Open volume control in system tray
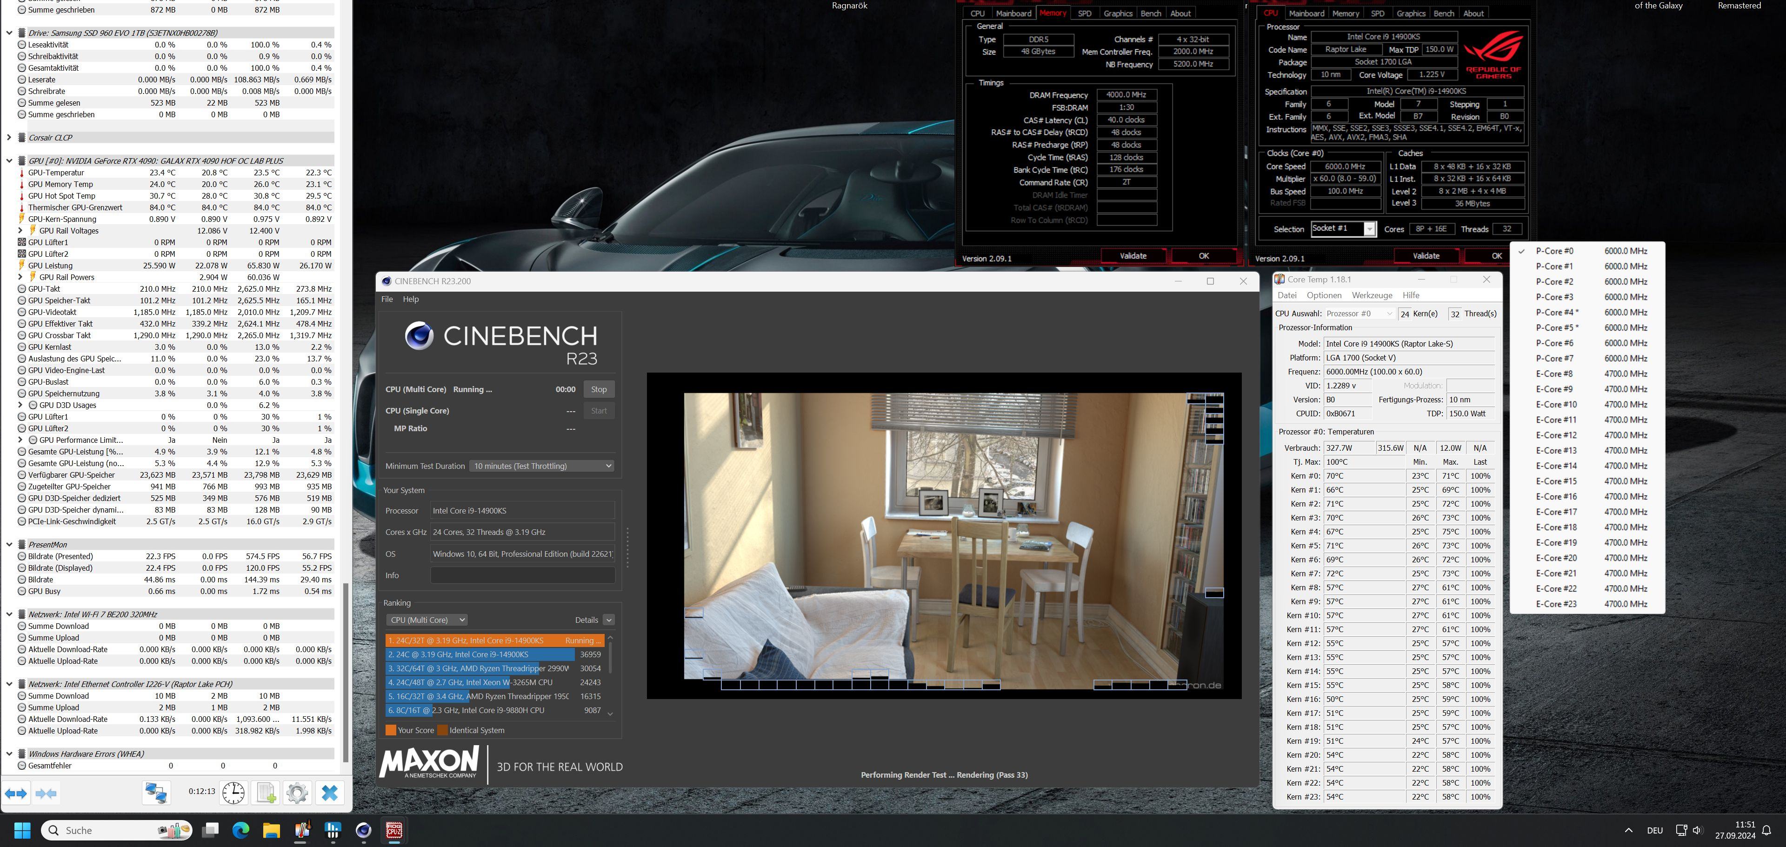1786x847 pixels. (1697, 830)
